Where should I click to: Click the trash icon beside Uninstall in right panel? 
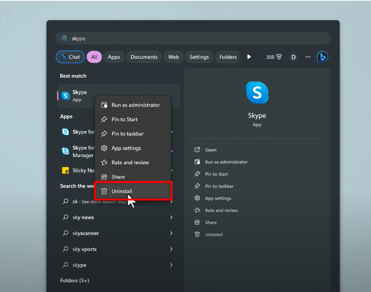[x=197, y=234]
